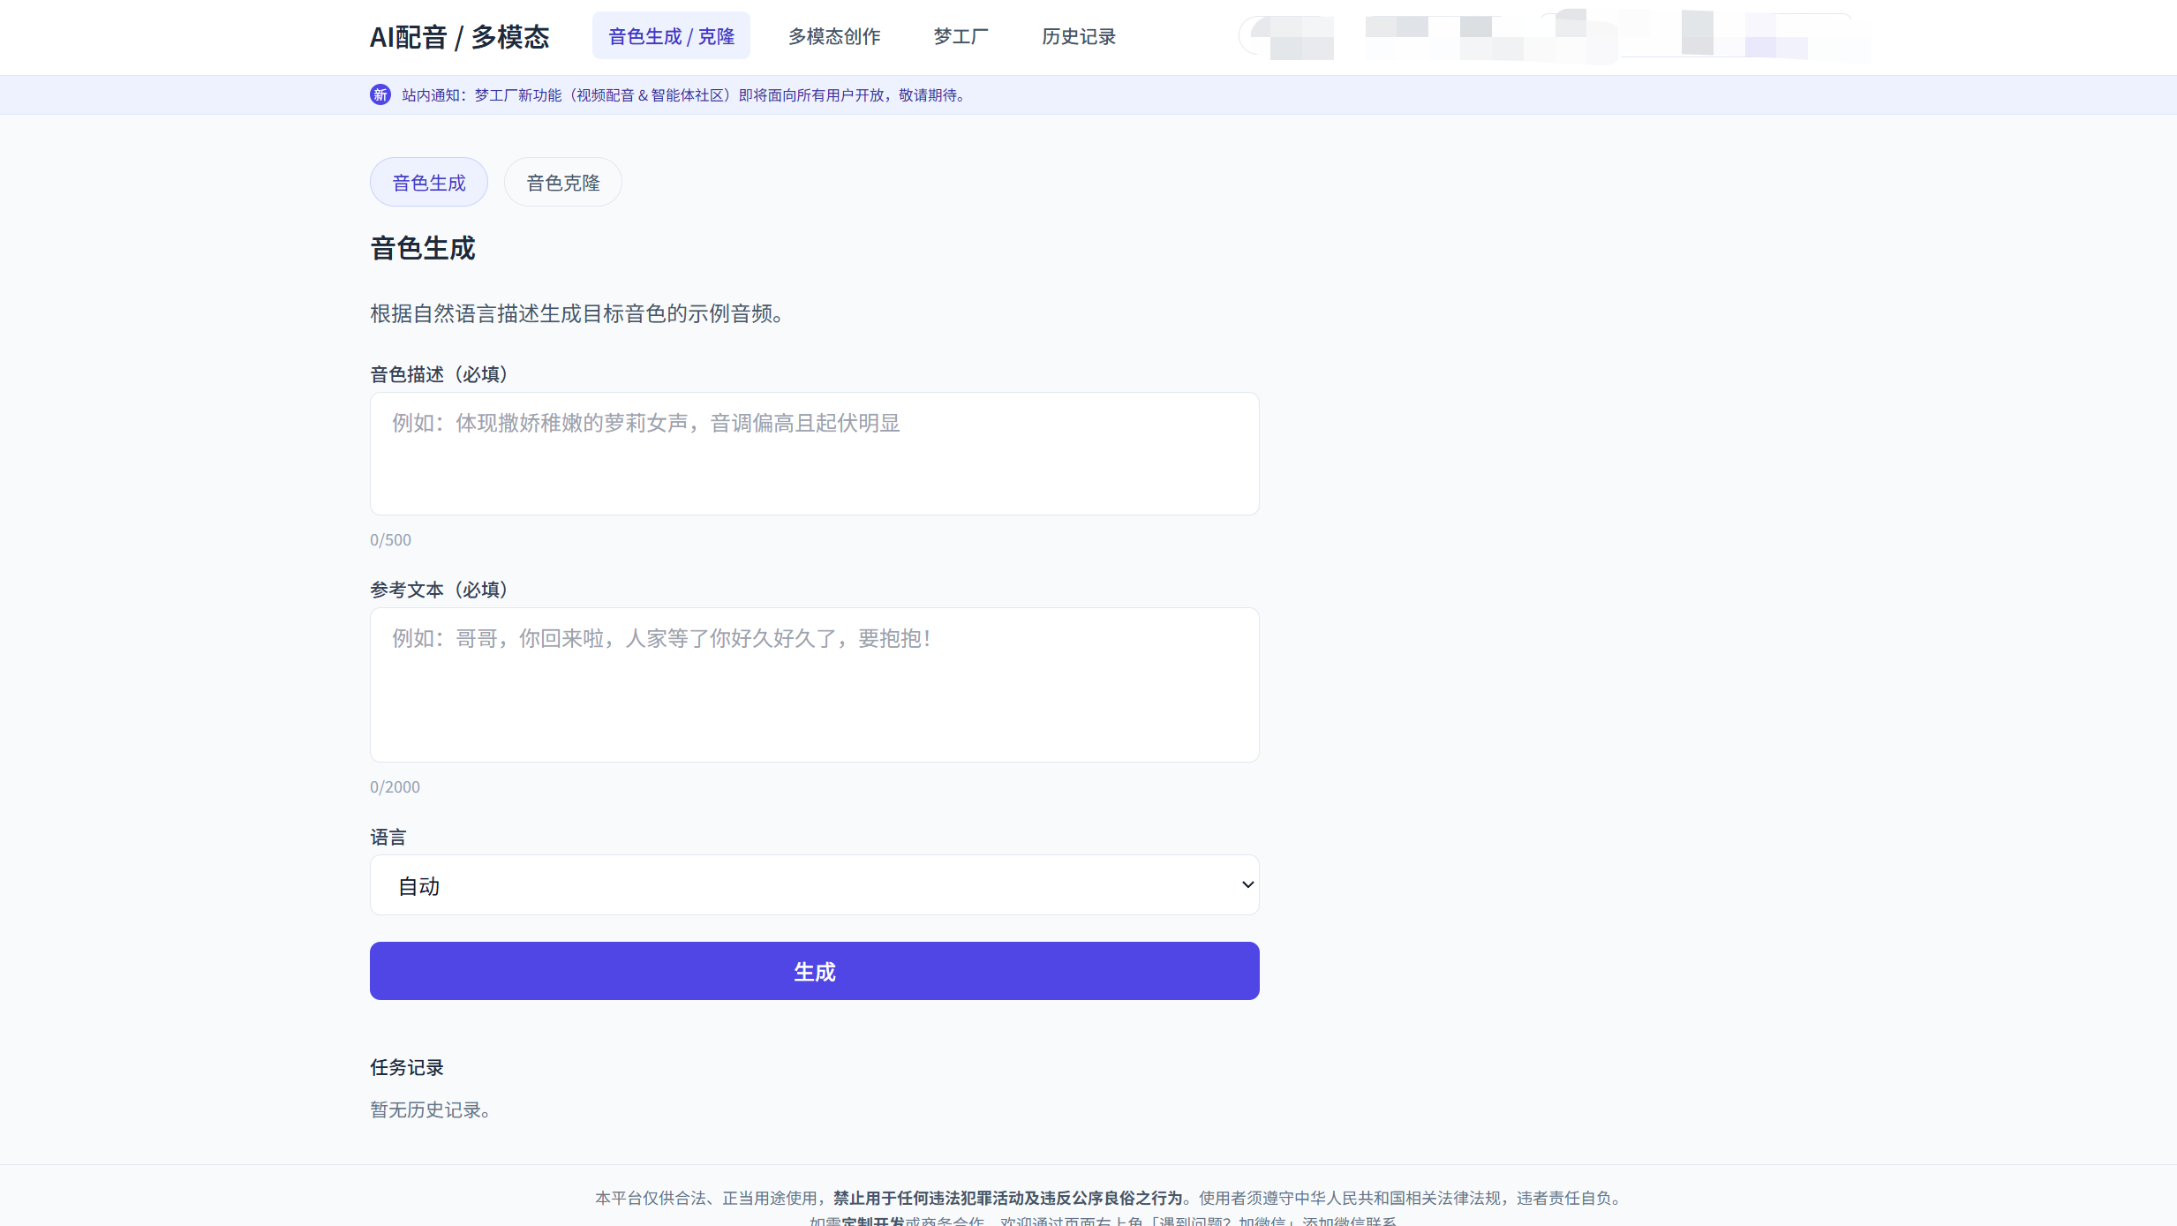Open the 多模态创作 page
The height and width of the screenshot is (1226, 2177).
coord(833,36)
